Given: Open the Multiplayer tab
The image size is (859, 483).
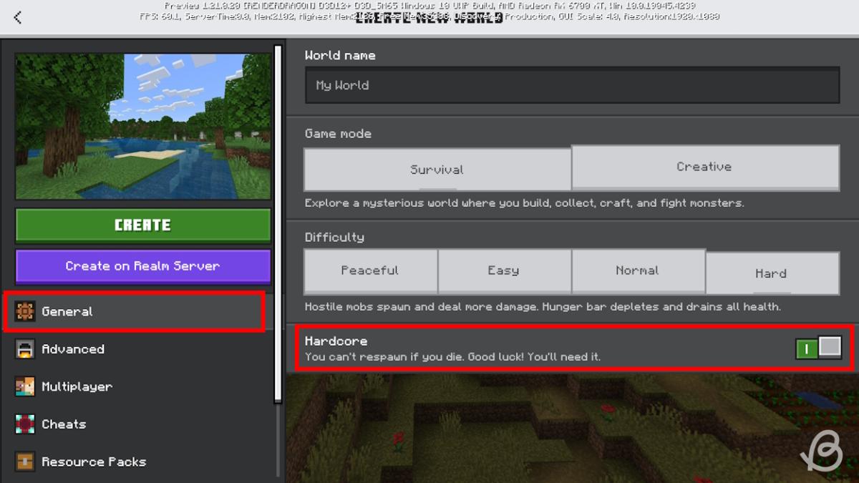Looking at the screenshot, I should (77, 386).
